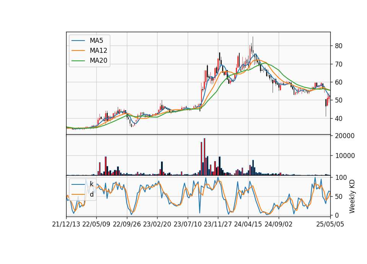Click the Weekly KD axis label

(x=352, y=197)
